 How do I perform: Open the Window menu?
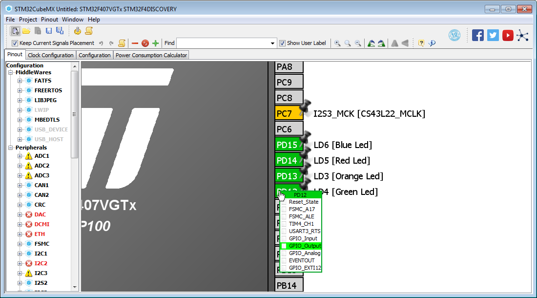73,20
